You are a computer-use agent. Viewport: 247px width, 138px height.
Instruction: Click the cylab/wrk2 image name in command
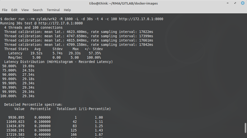coord(45,19)
